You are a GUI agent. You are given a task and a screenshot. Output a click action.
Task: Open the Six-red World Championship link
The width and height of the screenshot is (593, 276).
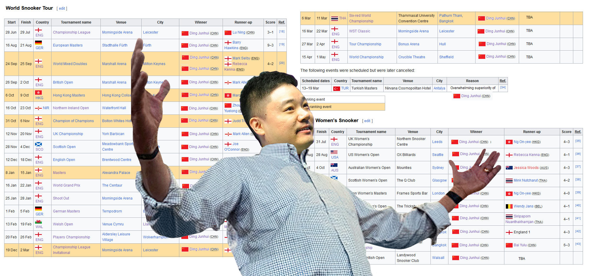pyautogui.click(x=361, y=18)
